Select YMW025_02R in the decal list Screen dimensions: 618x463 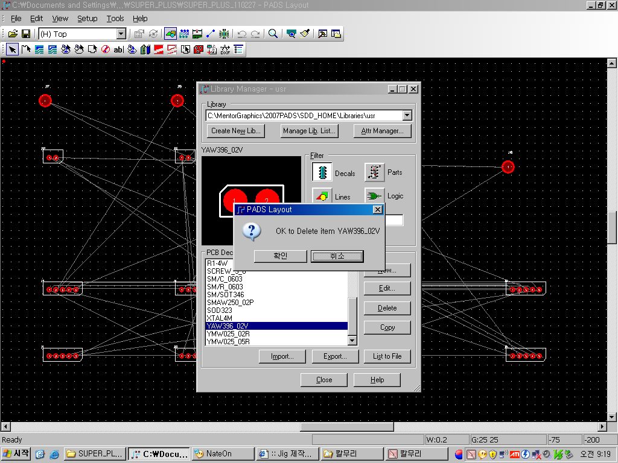pyautogui.click(x=276, y=334)
